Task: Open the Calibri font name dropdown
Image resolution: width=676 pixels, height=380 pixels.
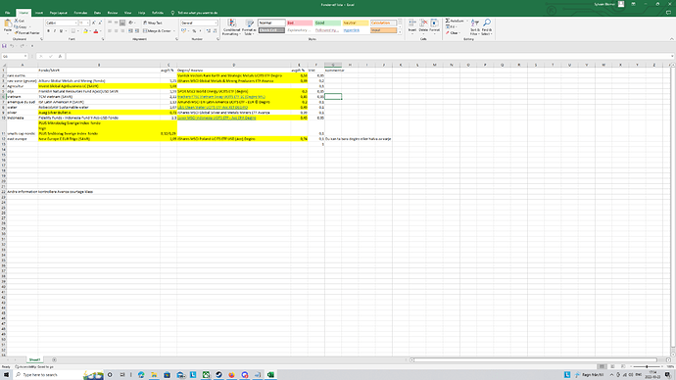Action: [x=75, y=23]
